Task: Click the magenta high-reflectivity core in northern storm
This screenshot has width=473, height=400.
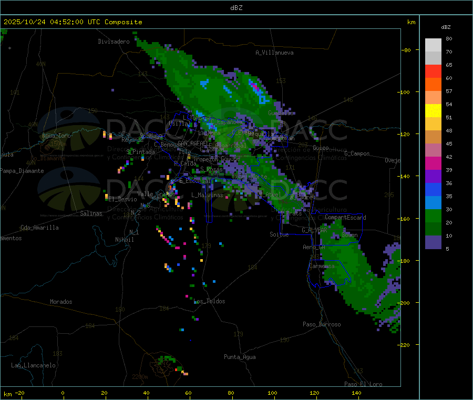Action: pyautogui.click(x=255, y=87)
